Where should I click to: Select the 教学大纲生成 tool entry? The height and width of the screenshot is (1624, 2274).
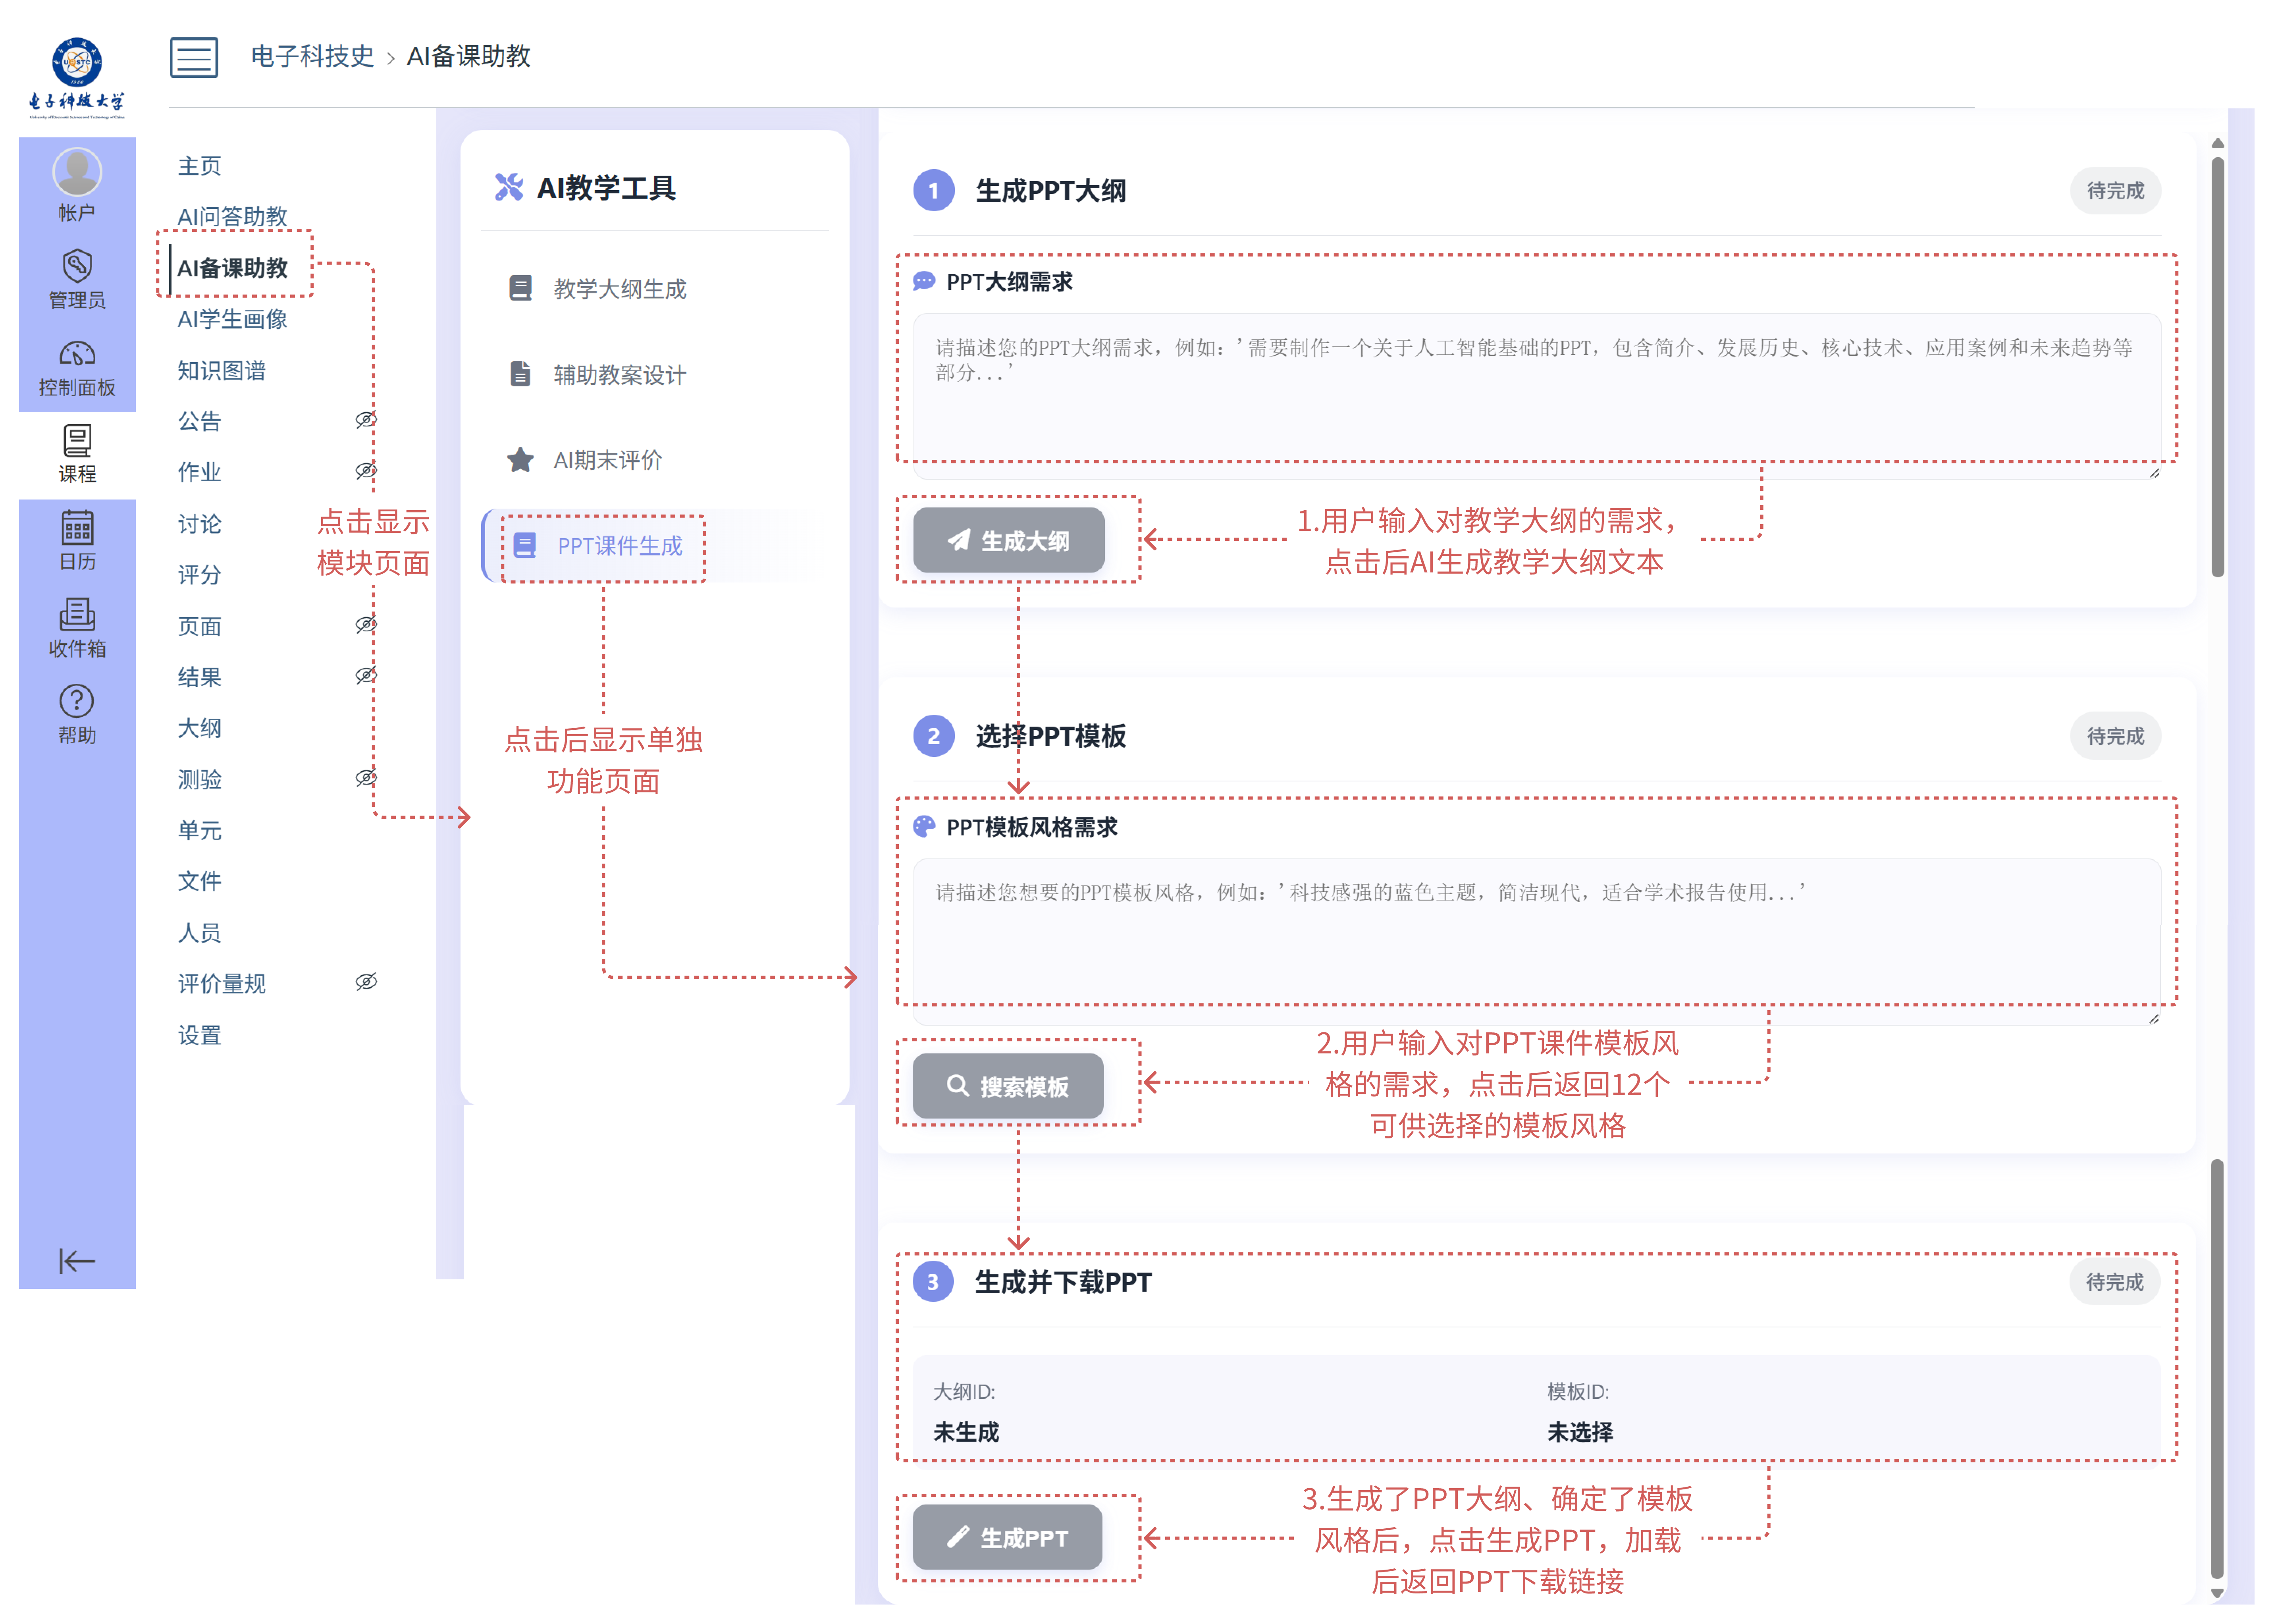(619, 289)
